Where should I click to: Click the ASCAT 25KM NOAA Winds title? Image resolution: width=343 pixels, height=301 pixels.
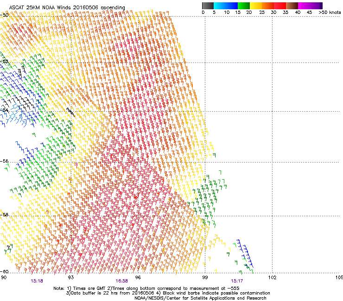[67, 7]
